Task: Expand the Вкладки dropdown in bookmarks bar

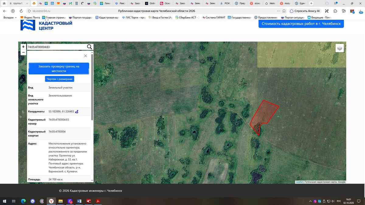Action: click(x=10, y=18)
